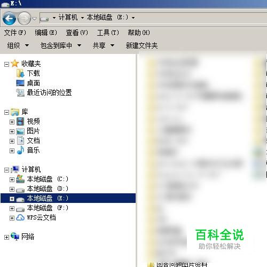
Task: Expand the 视频 library node
Action: (x=12, y=122)
